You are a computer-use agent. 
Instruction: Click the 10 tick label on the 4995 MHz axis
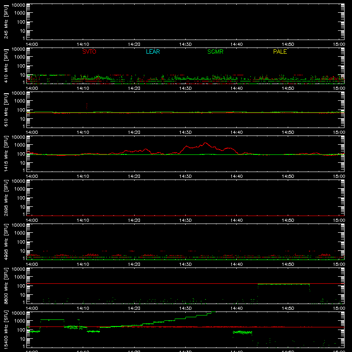22,251
